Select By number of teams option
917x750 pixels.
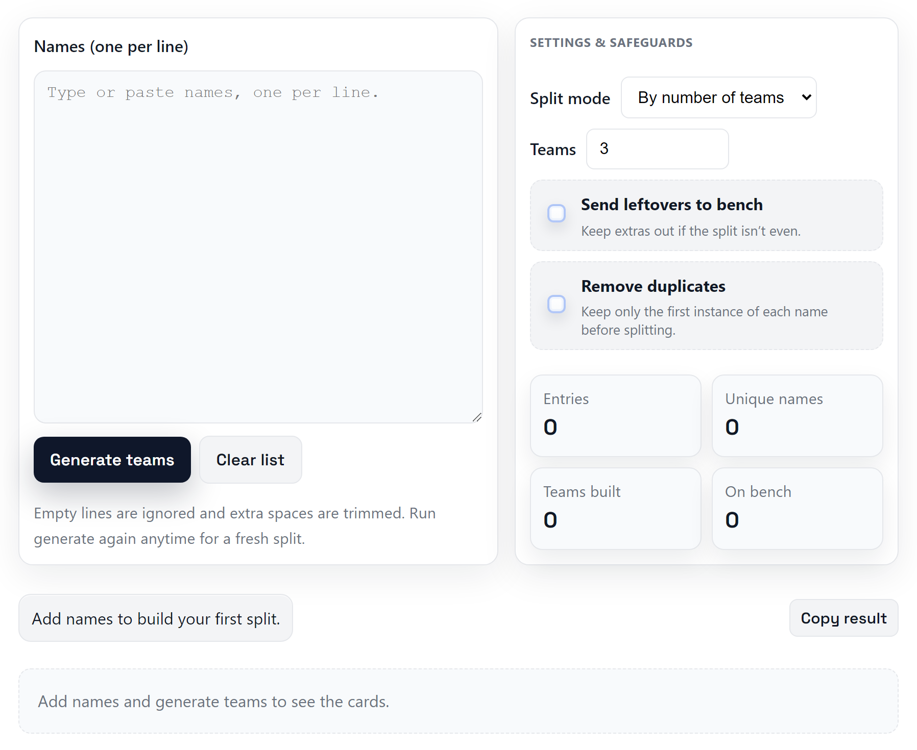click(710, 97)
